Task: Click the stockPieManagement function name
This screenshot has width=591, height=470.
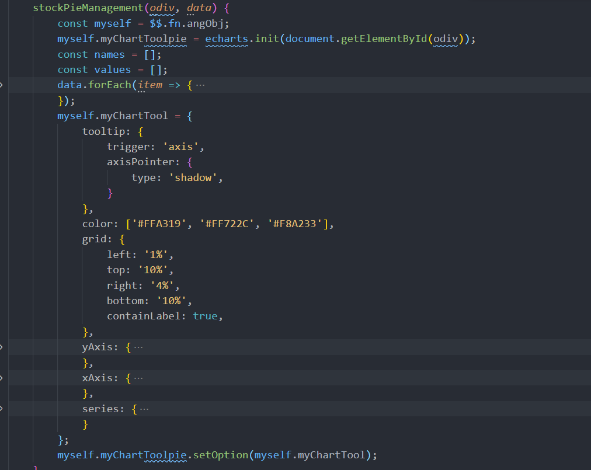Action: pyautogui.click(x=88, y=8)
